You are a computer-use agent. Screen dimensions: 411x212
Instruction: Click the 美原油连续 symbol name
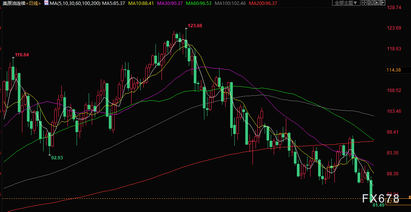(x=14, y=3)
